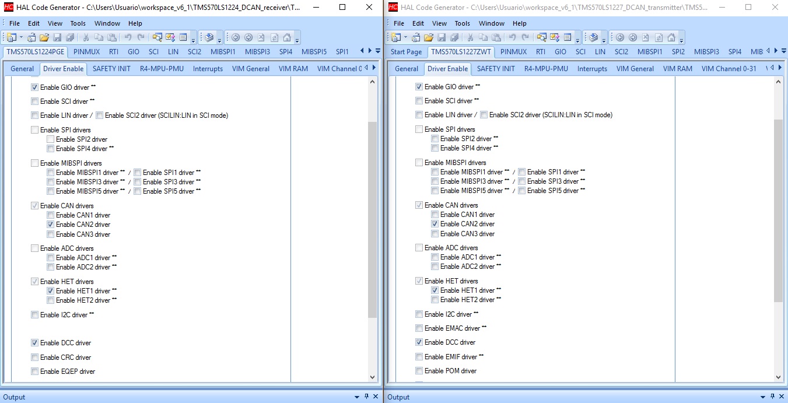This screenshot has height=403, width=788.
Task: Uncheck Enable CAN2 driver in receiver window
Action: click(50, 225)
